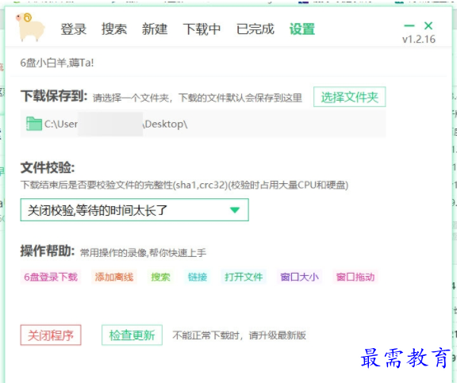Show the 下载中 tab
Viewport: 457px width, 383px height.
pyautogui.click(x=202, y=29)
